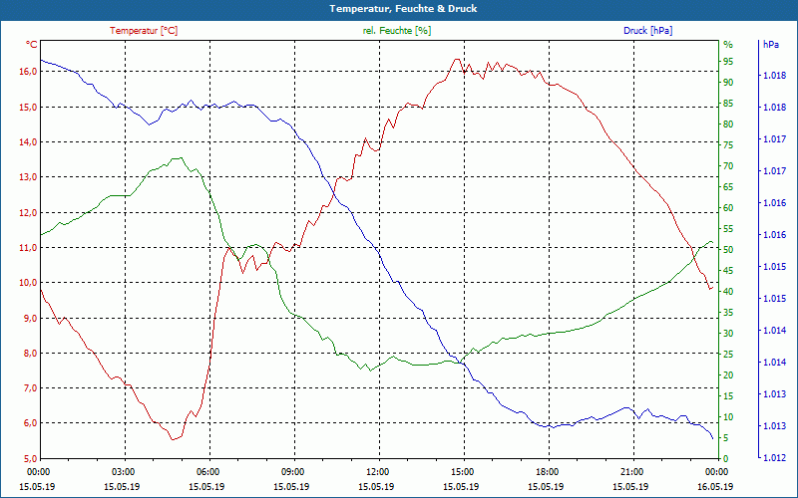Click the '5,0' temperature axis value
Image resolution: width=798 pixels, height=498 pixels.
point(30,458)
